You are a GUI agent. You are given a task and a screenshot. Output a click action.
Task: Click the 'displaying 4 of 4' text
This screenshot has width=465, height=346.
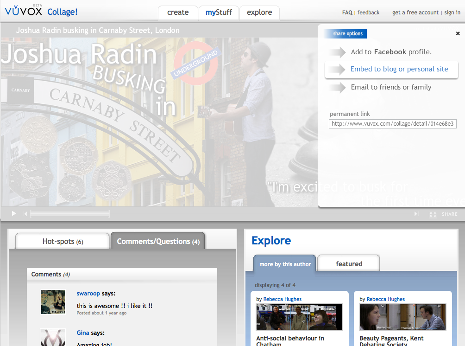[275, 285]
